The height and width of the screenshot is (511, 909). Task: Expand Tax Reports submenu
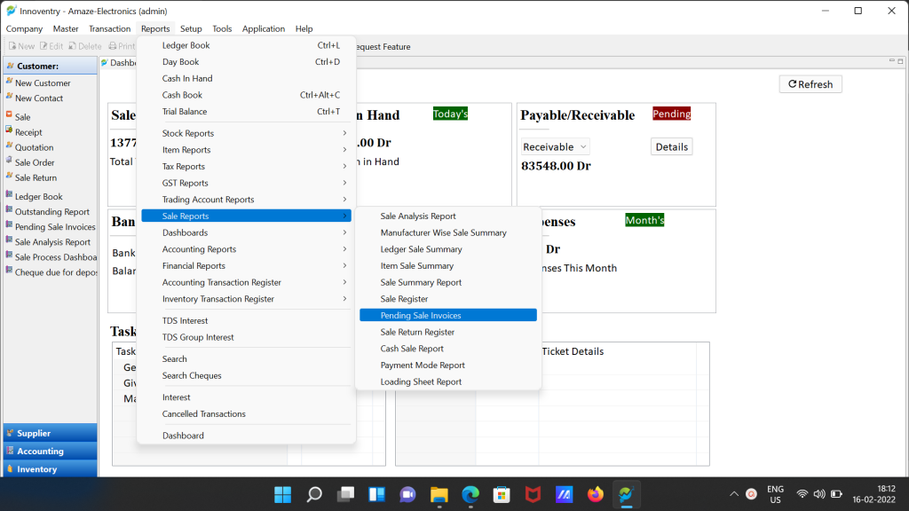point(247,166)
